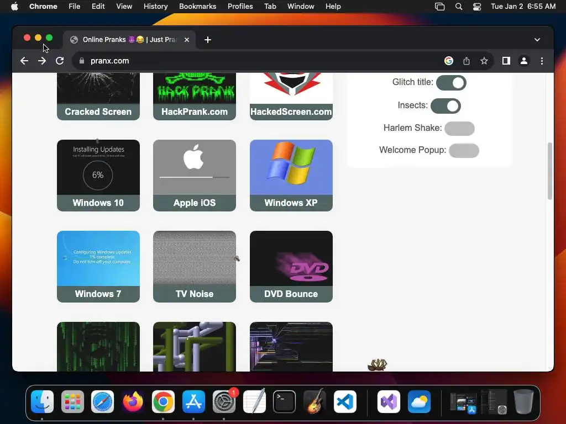
Task: Open the Edit menu
Action: coord(98,7)
